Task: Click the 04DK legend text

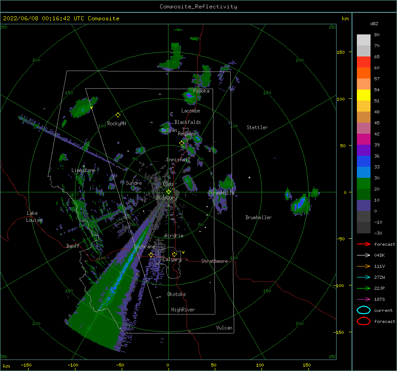Action: 379,255
